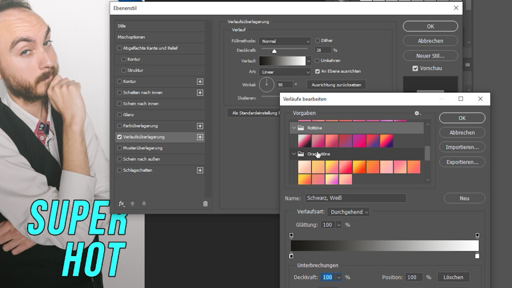Click the trash icon to delete effect
This screenshot has width=512, height=288.
click(x=206, y=203)
